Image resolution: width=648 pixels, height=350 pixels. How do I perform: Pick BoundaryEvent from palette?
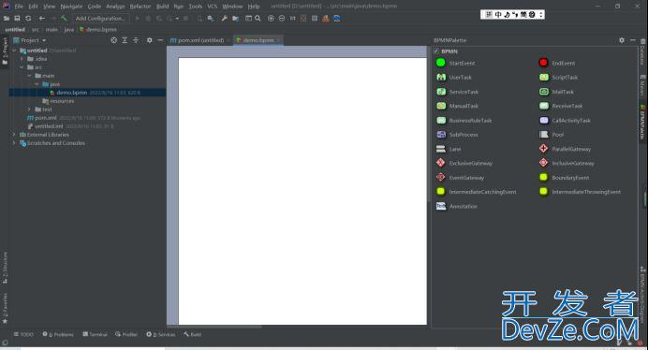coord(564,178)
